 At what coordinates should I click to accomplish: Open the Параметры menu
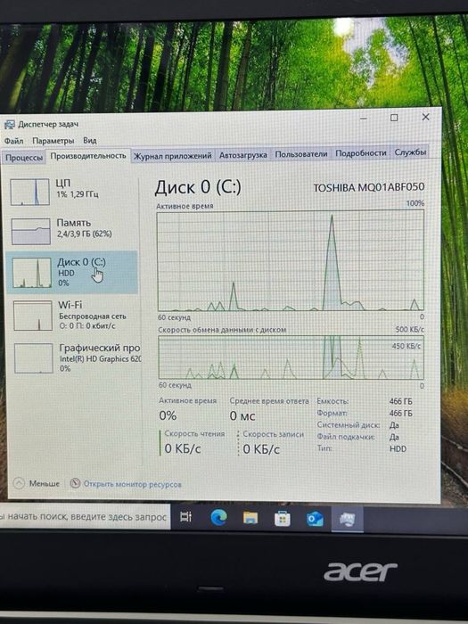click(x=53, y=141)
